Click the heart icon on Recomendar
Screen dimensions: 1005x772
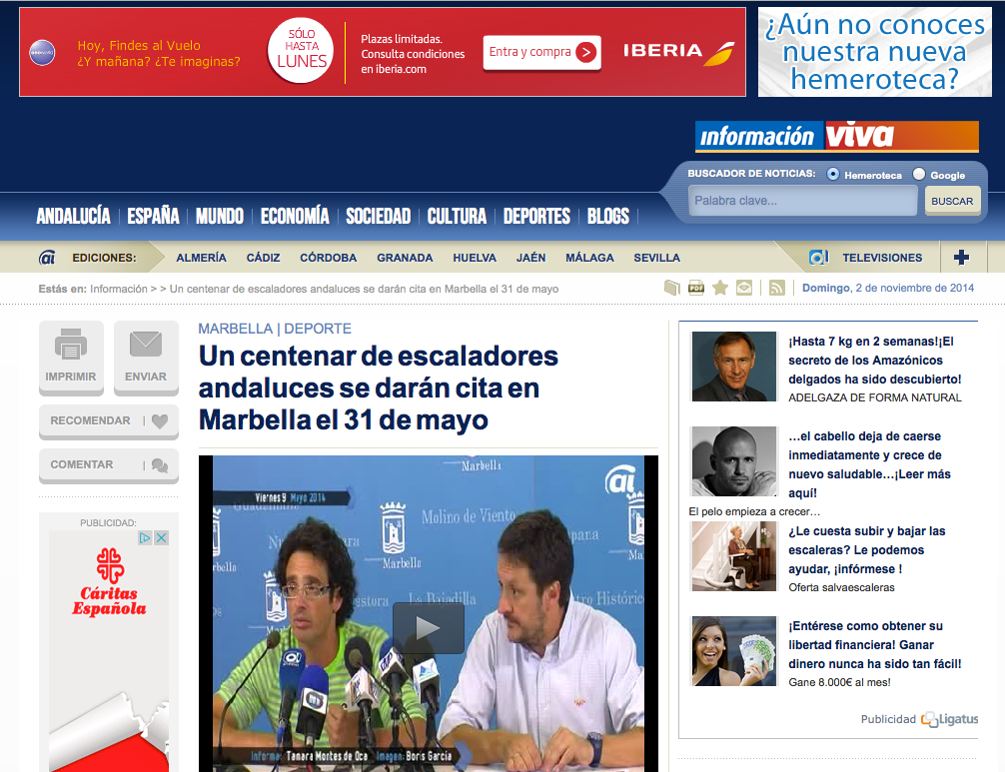point(160,421)
